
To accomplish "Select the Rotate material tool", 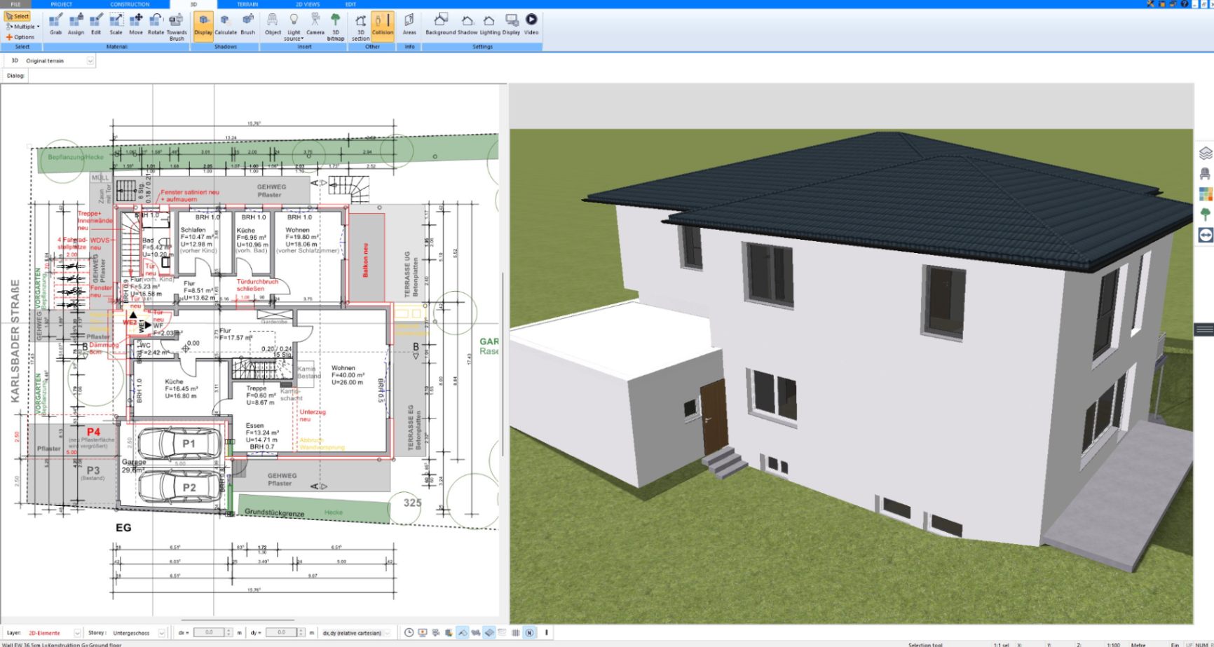I will 156,25.
